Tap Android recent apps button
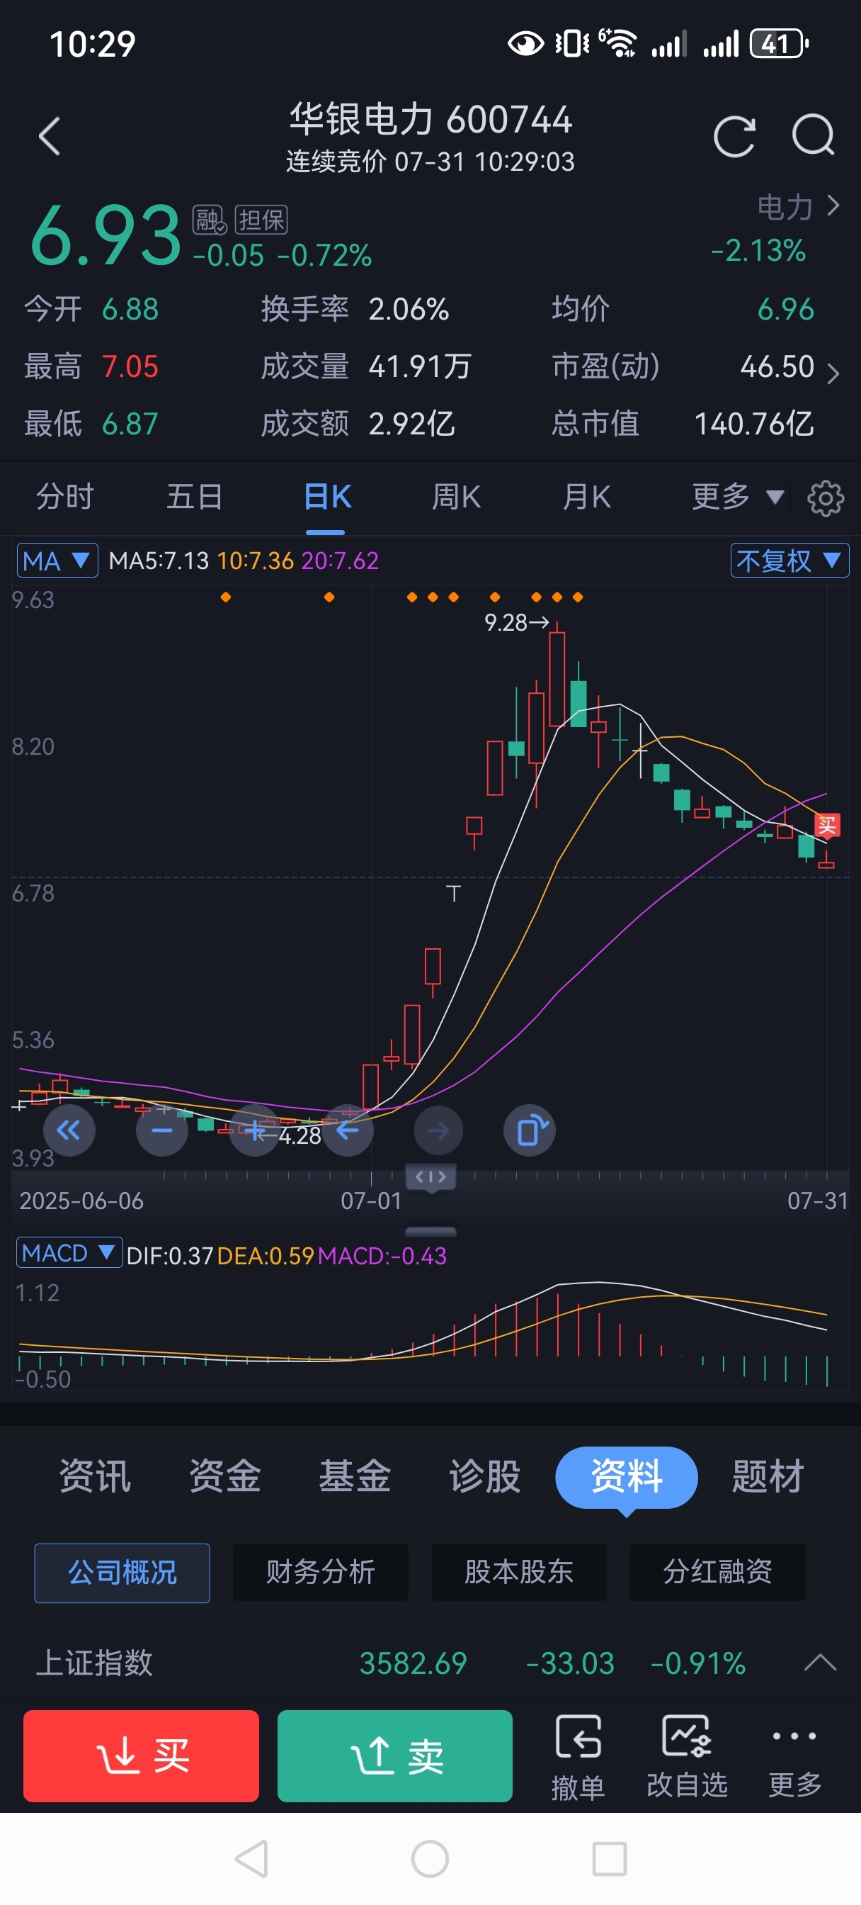861x1905 pixels. click(610, 1858)
